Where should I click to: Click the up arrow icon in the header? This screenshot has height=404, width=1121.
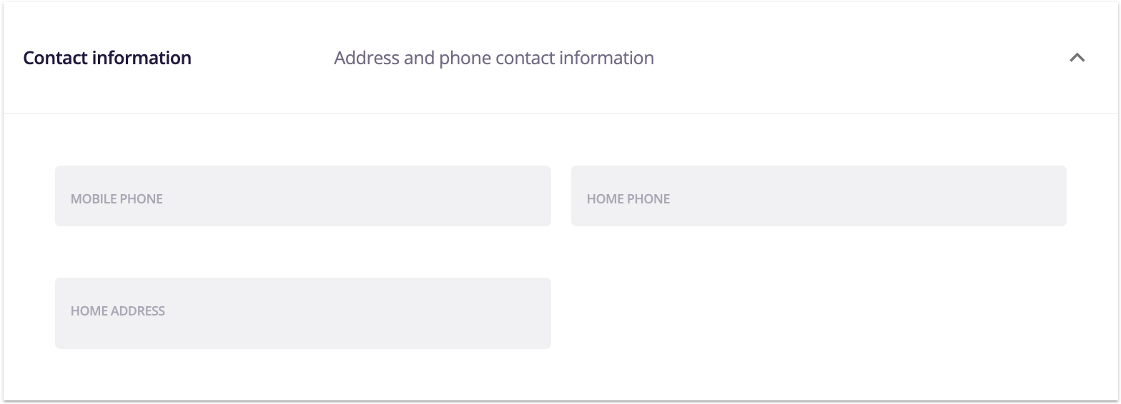pos(1077,58)
